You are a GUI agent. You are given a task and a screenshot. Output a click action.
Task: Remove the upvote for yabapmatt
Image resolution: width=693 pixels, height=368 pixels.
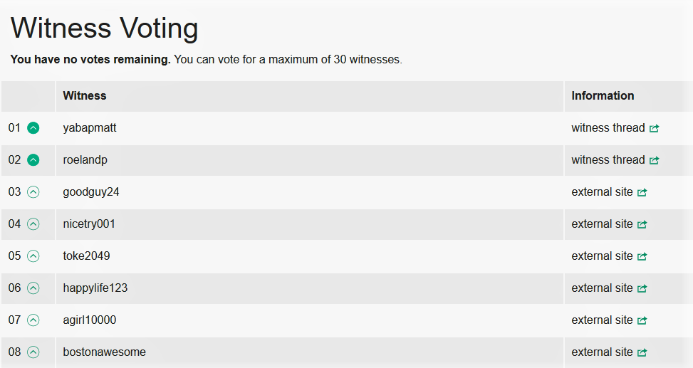(x=33, y=128)
